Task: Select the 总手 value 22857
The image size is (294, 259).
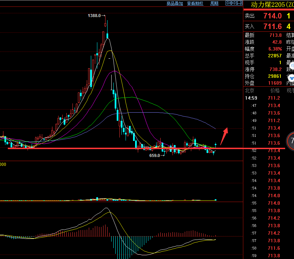Action: (275, 56)
